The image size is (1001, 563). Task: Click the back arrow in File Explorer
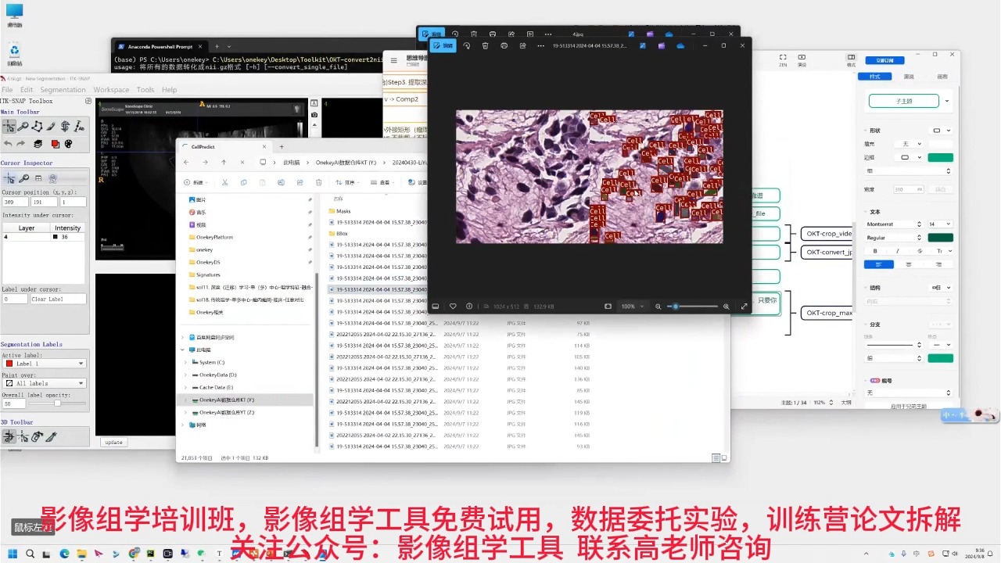[186, 163]
